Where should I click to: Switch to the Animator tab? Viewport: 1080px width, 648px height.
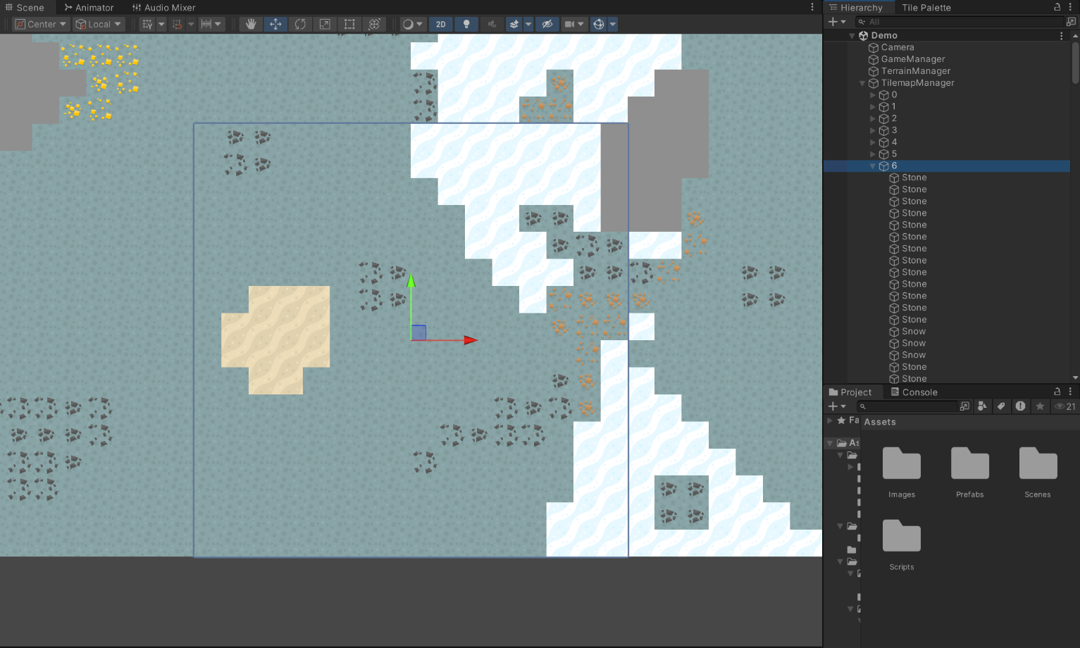pos(89,8)
